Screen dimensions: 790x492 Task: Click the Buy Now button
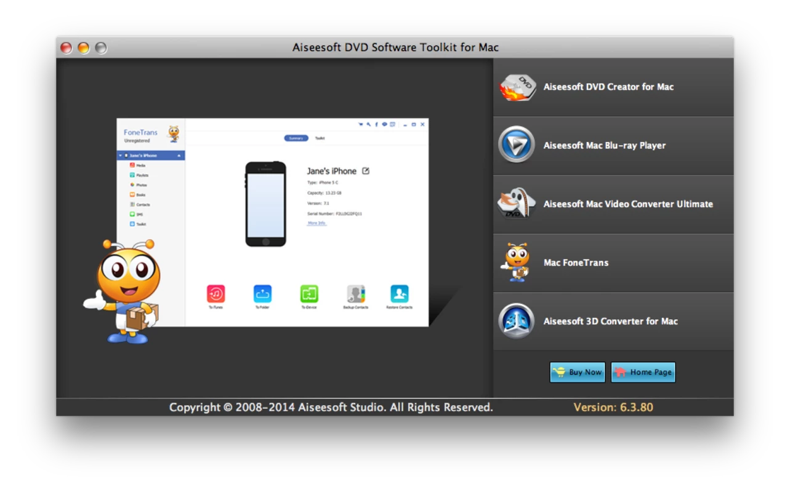click(x=578, y=372)
